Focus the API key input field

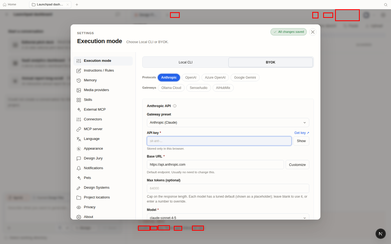(x=219, y=141)
